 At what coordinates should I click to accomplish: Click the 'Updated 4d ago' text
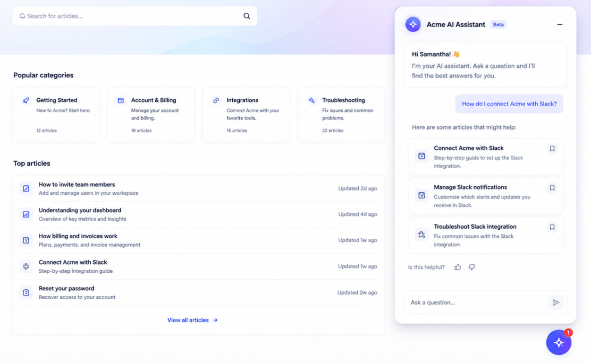pyautogui.click(x=358, y=215)
